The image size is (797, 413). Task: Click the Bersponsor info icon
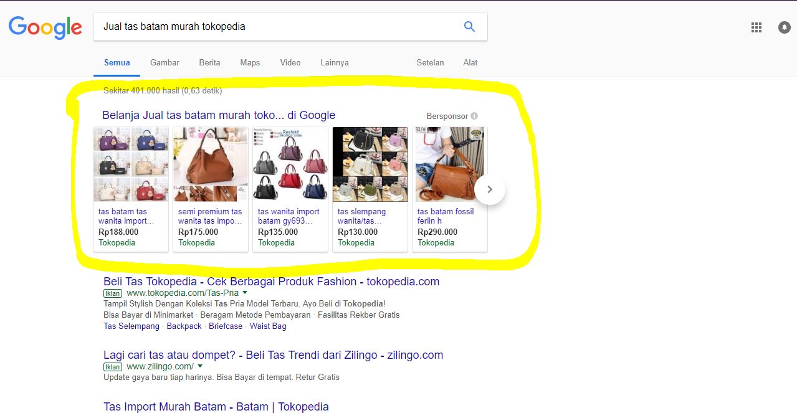474,116
